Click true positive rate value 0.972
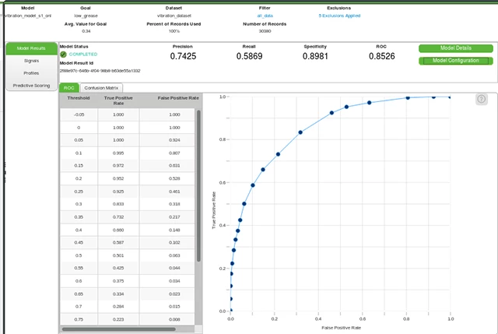 click(x=118, y=166)
